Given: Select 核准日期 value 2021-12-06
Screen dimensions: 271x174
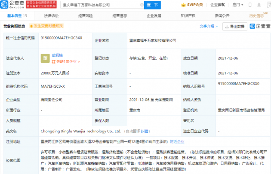Looking at the screenshot, I should (x=228, y=73).
